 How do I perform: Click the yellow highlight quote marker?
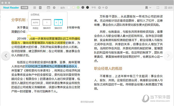pyautogui.click(x=29, y=36)
